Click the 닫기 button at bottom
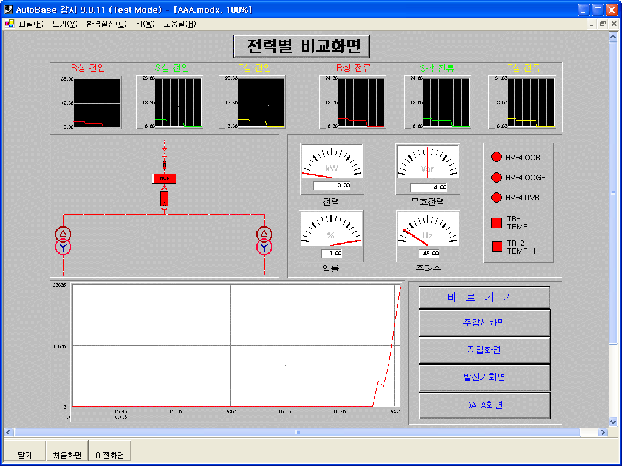Screen dimensions: 622x466 coord(25,454)
